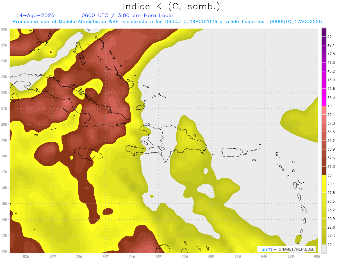
Task: Click the longitude label "70W"
Action: pos(185,256)
